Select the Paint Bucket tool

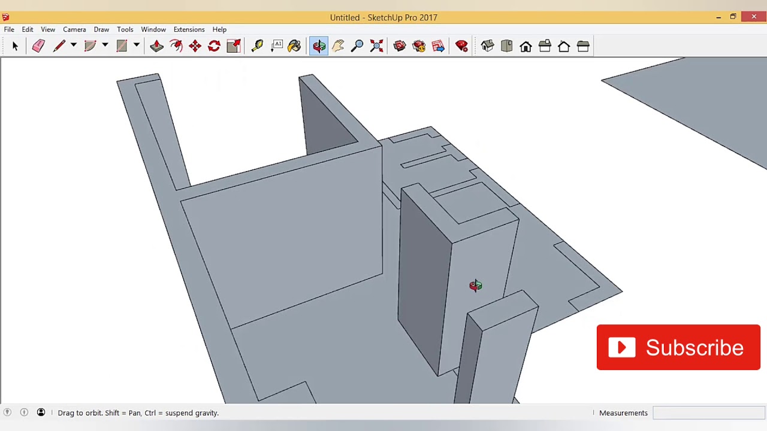[294, 46]
